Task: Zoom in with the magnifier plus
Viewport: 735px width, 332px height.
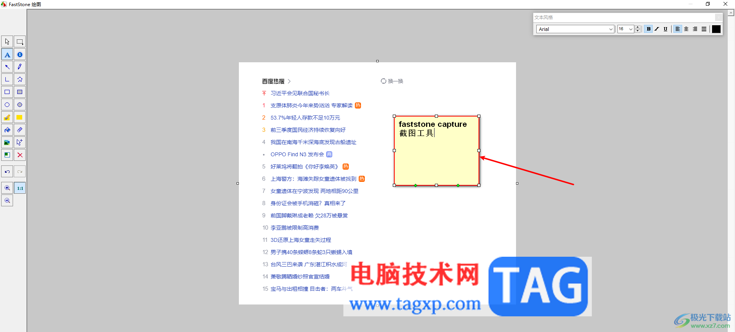Action: pos(7,188)
